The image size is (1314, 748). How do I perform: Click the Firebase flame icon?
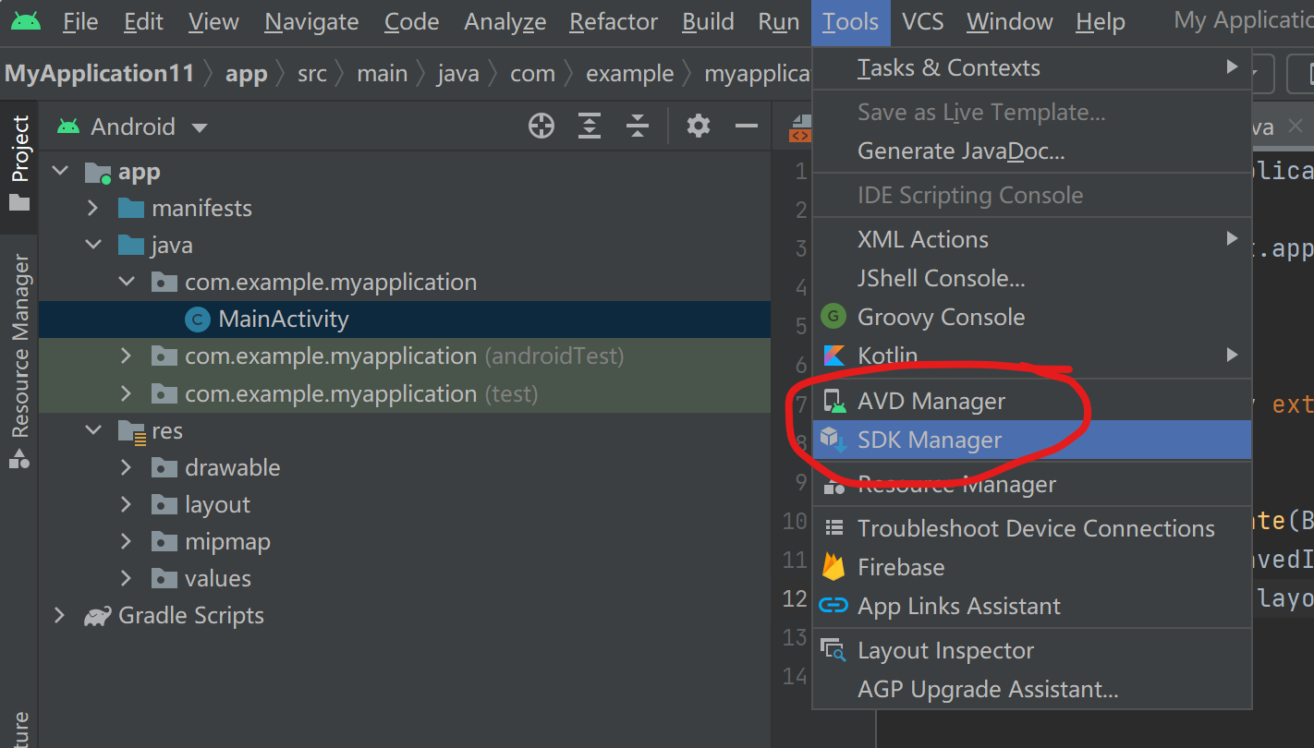833,567
